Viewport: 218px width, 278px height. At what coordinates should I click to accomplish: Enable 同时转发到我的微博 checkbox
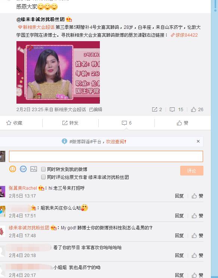coord(43,169)
